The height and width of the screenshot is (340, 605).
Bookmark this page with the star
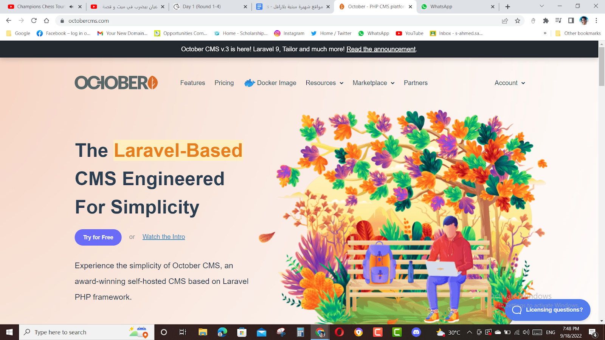(518, 21)
